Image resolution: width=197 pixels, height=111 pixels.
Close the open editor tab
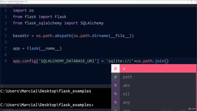(x=11, y=6)
